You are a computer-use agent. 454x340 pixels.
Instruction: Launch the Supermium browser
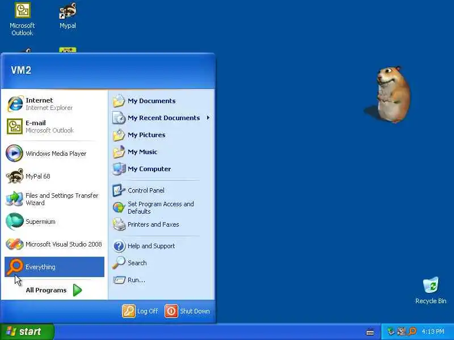[x=54, y=222]
